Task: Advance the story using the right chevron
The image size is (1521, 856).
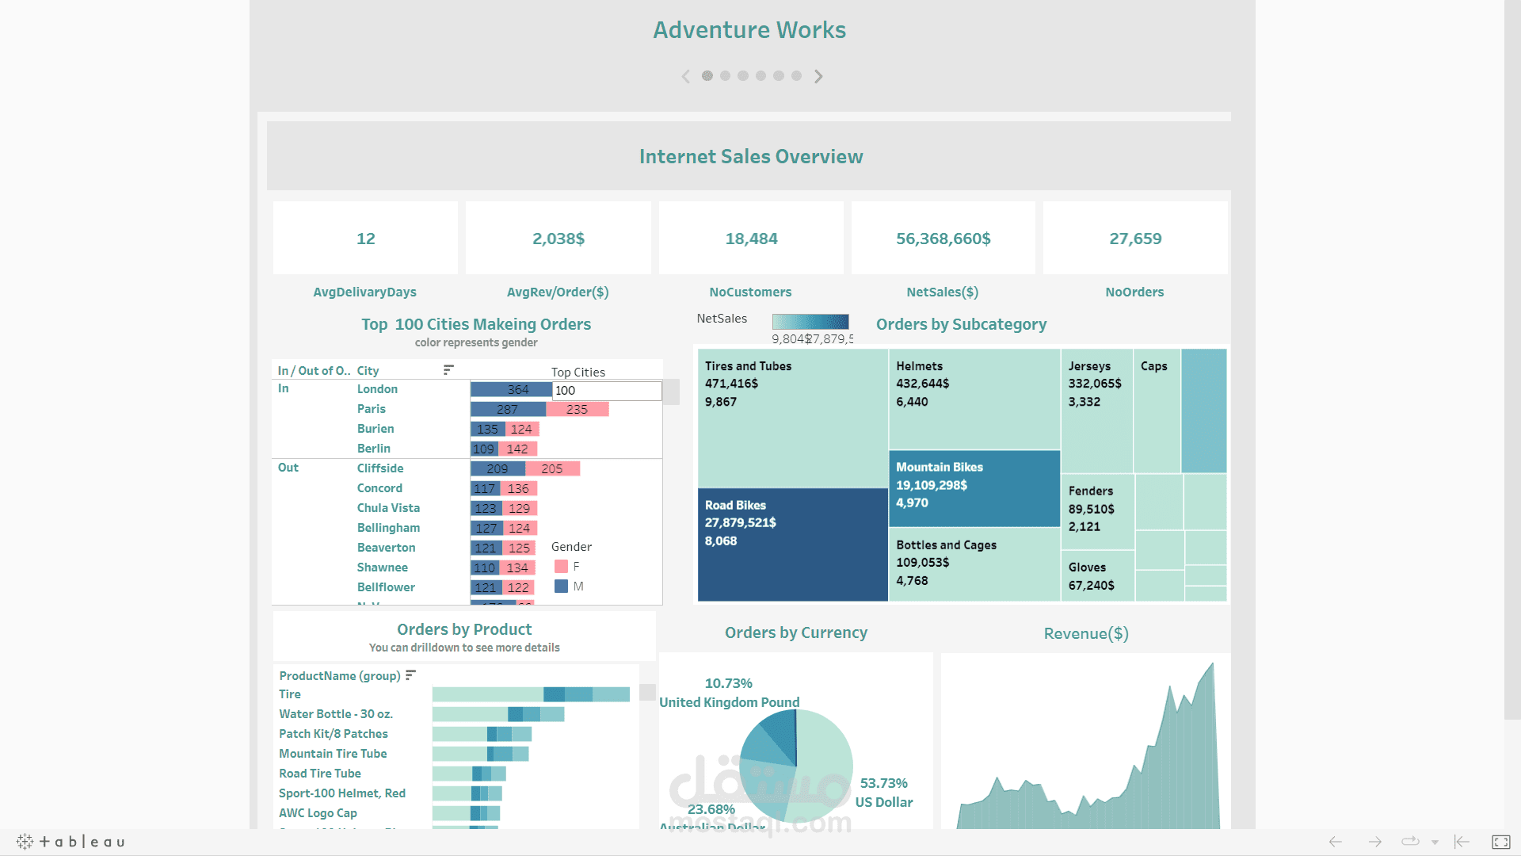Action: pyautogui.click(x=818, y=75)
